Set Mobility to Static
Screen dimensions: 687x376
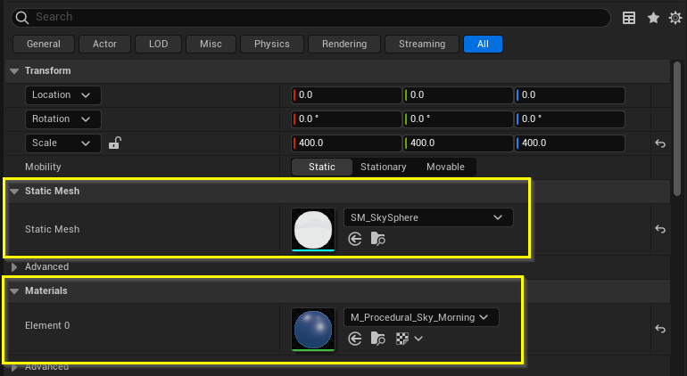(x=322, y=167)
